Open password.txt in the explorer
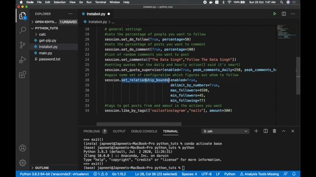 (49, 59)
